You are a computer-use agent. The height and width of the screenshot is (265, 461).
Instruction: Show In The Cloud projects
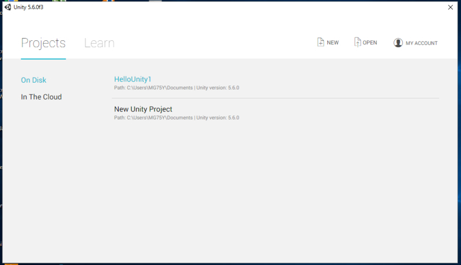(x=41, y=97)
